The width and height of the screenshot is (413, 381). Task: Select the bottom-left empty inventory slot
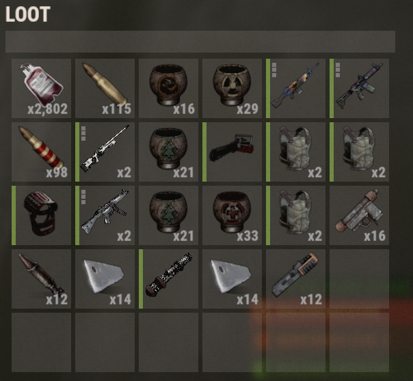point(41,342)
